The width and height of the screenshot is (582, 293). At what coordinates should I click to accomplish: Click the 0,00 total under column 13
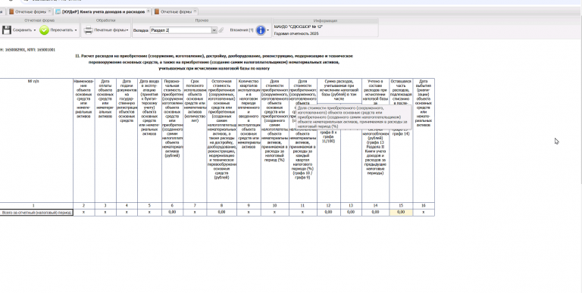click(x=351, y=212)
